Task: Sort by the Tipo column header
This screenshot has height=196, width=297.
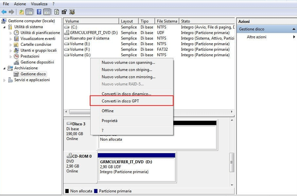Action: [x=147, y=21]
